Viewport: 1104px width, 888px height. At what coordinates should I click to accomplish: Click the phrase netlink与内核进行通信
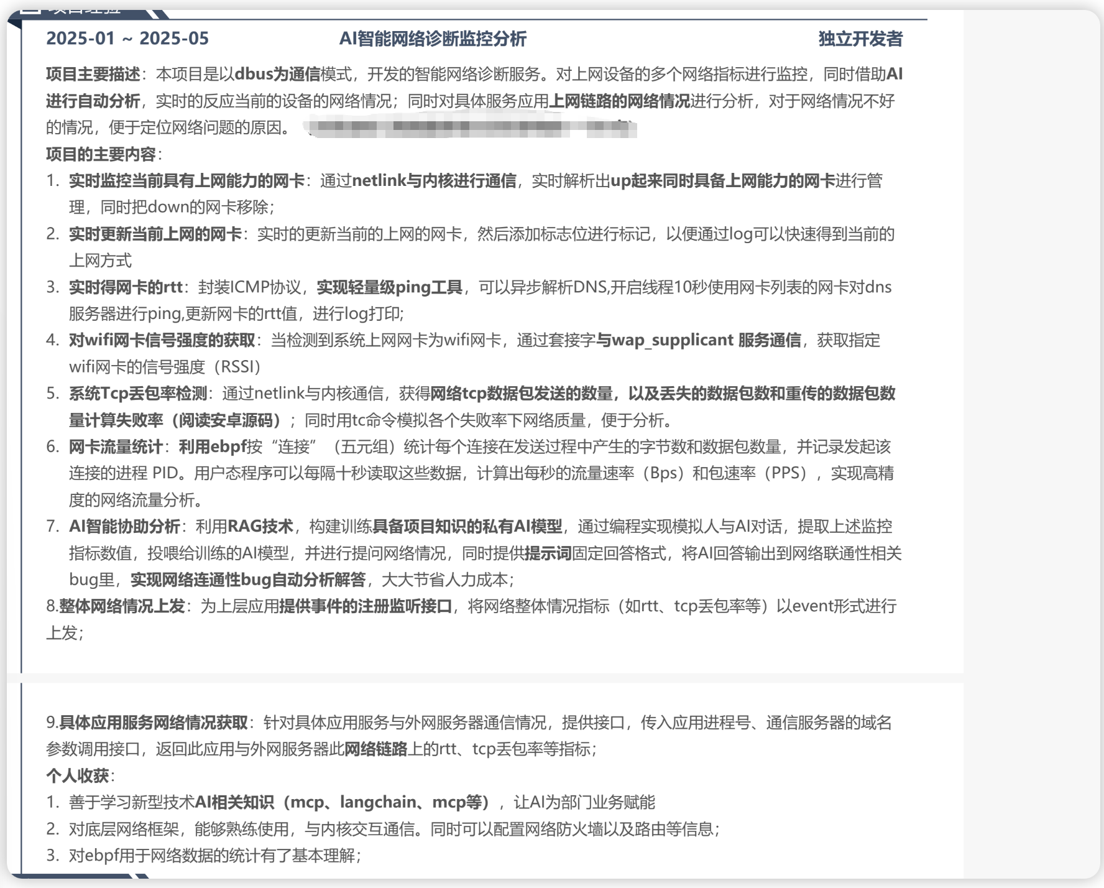(434, 181)
